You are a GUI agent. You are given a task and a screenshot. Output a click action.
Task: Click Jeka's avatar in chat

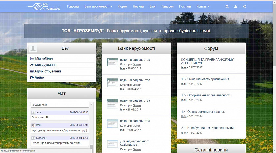point(33,113)
